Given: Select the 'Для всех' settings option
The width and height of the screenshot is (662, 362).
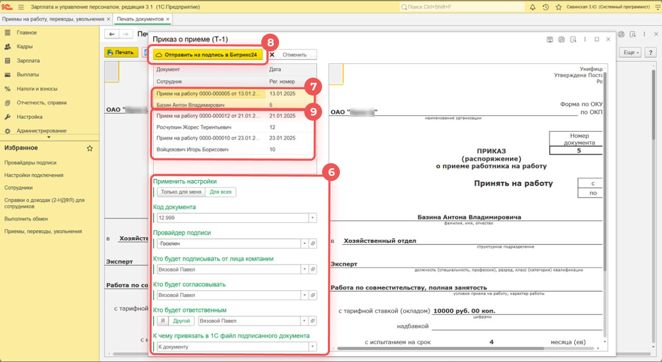Looking at the screenshot, I should (220, 192).
